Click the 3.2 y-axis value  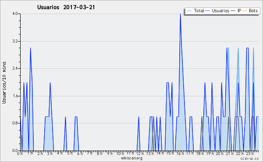15,41
